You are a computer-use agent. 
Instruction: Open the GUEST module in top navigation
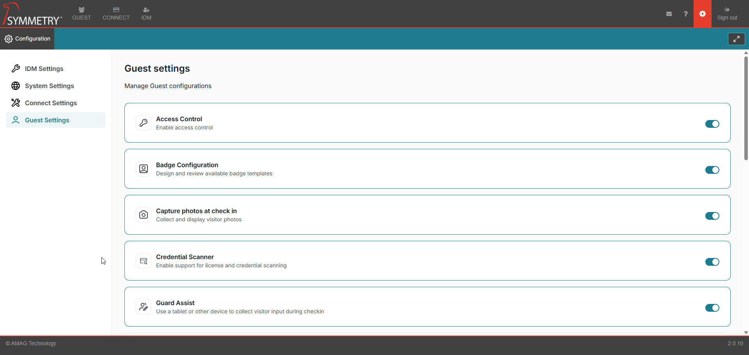point(82,14)
